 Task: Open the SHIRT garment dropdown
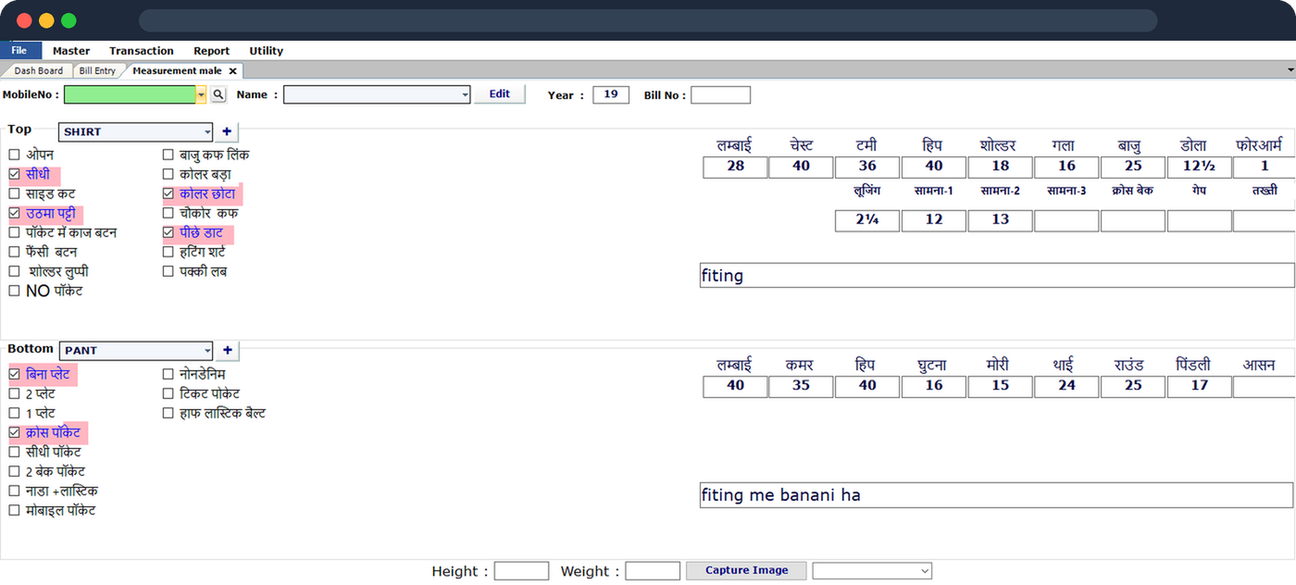coord(207,131)
